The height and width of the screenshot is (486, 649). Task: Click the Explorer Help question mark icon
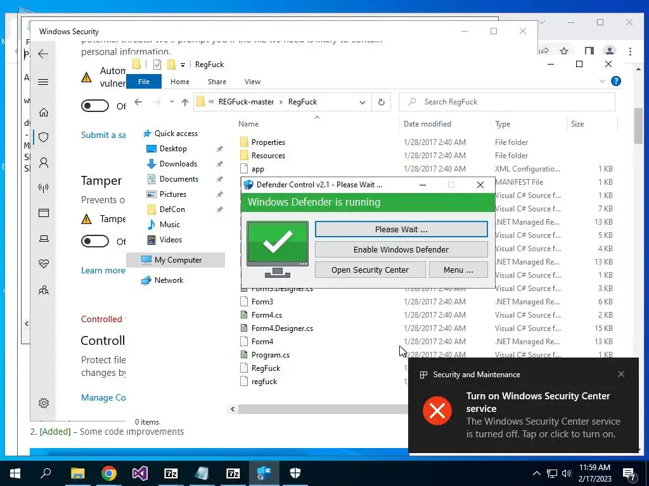click(616, 81)
